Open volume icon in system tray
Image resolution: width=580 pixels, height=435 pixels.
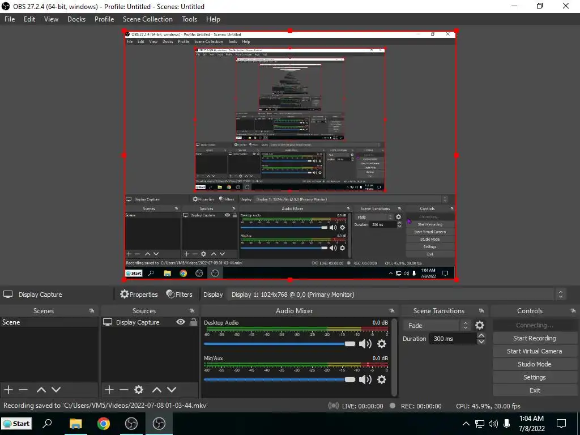click(x=493, y=424)
